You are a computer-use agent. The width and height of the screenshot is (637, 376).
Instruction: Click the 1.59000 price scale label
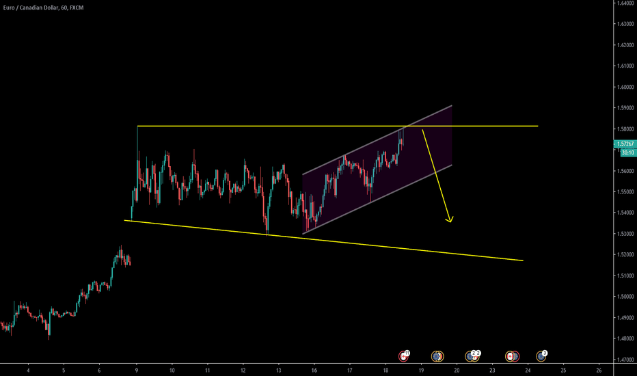[625, 108]
